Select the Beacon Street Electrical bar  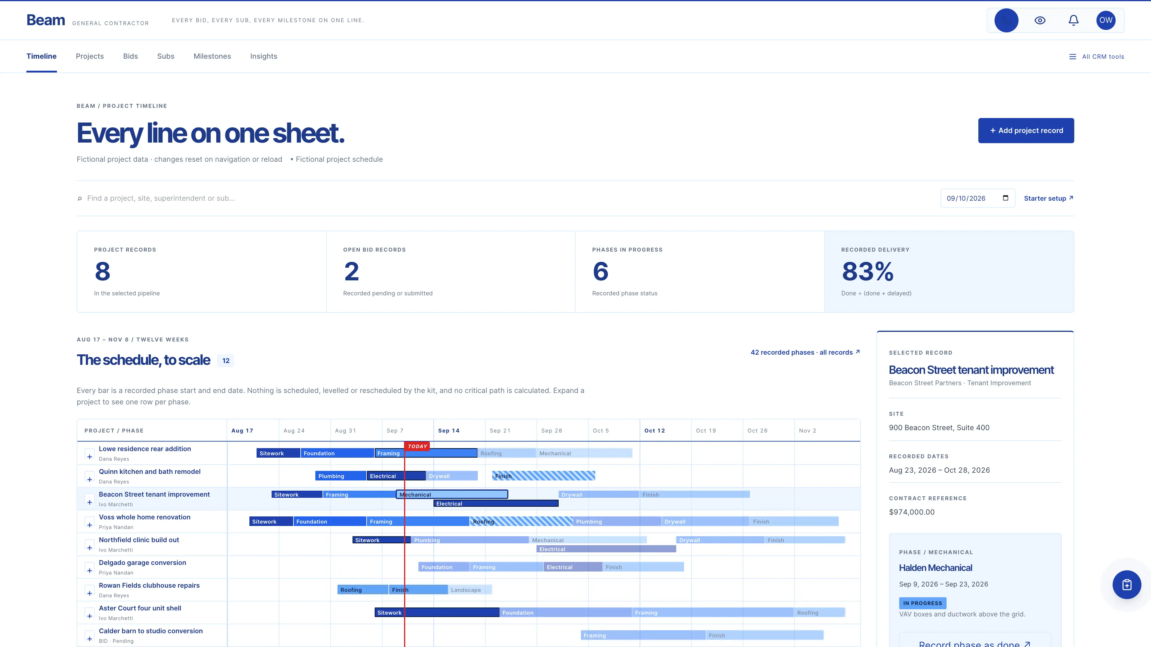coord(496,503)
